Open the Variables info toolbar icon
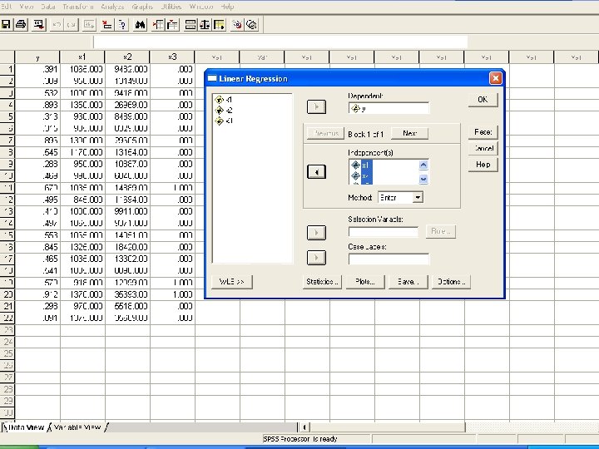Viewport: 599px width, 449px height. [x=121, y=25]
